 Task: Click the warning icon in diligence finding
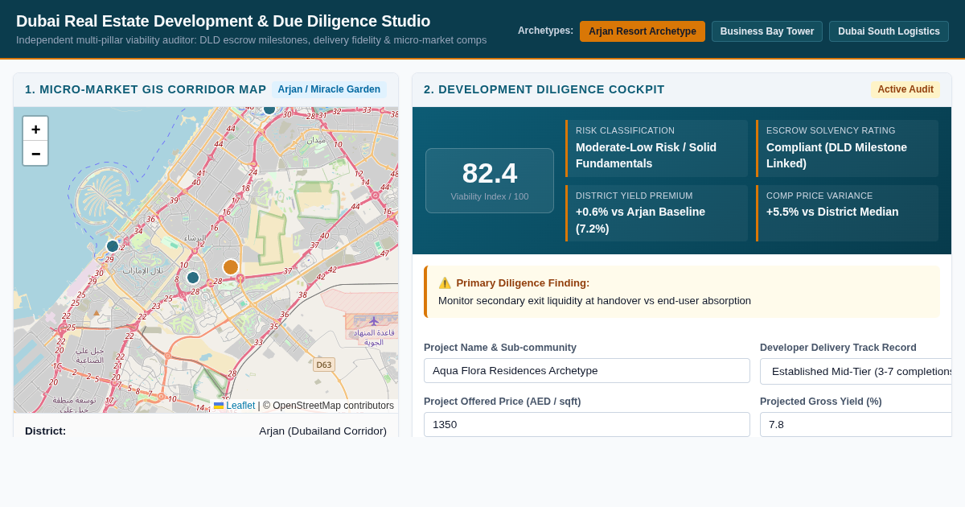pos(445,283)
